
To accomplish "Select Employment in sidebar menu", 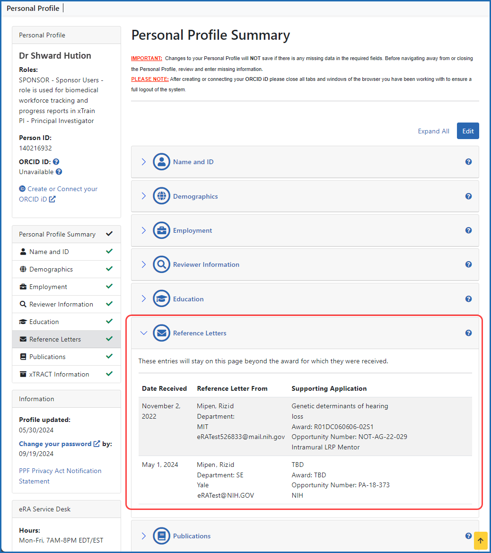I will (66, 287).
